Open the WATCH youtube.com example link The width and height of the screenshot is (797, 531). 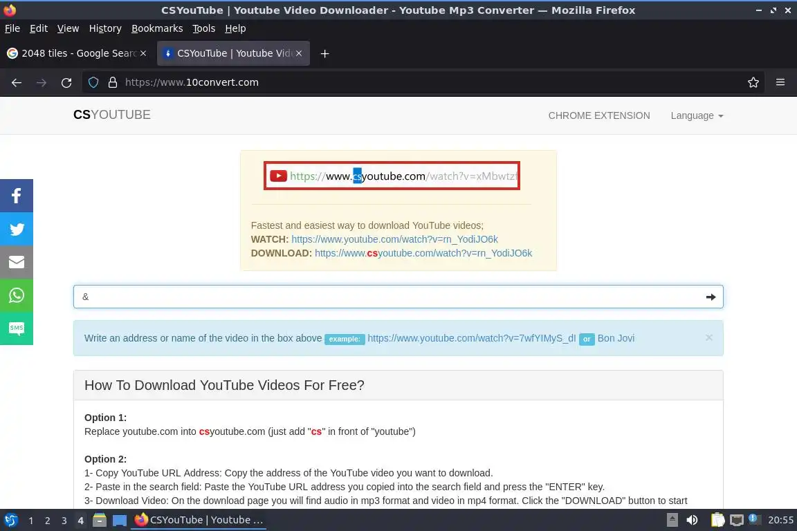point(394,239)
